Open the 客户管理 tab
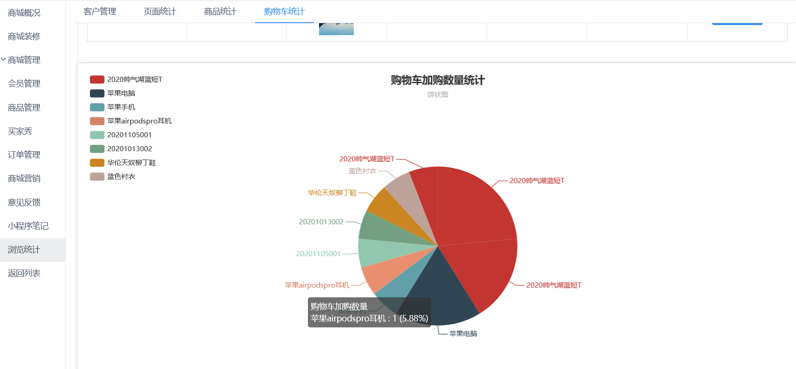The height and width of the screenshot is (369, 796). (x=100, y=12)
